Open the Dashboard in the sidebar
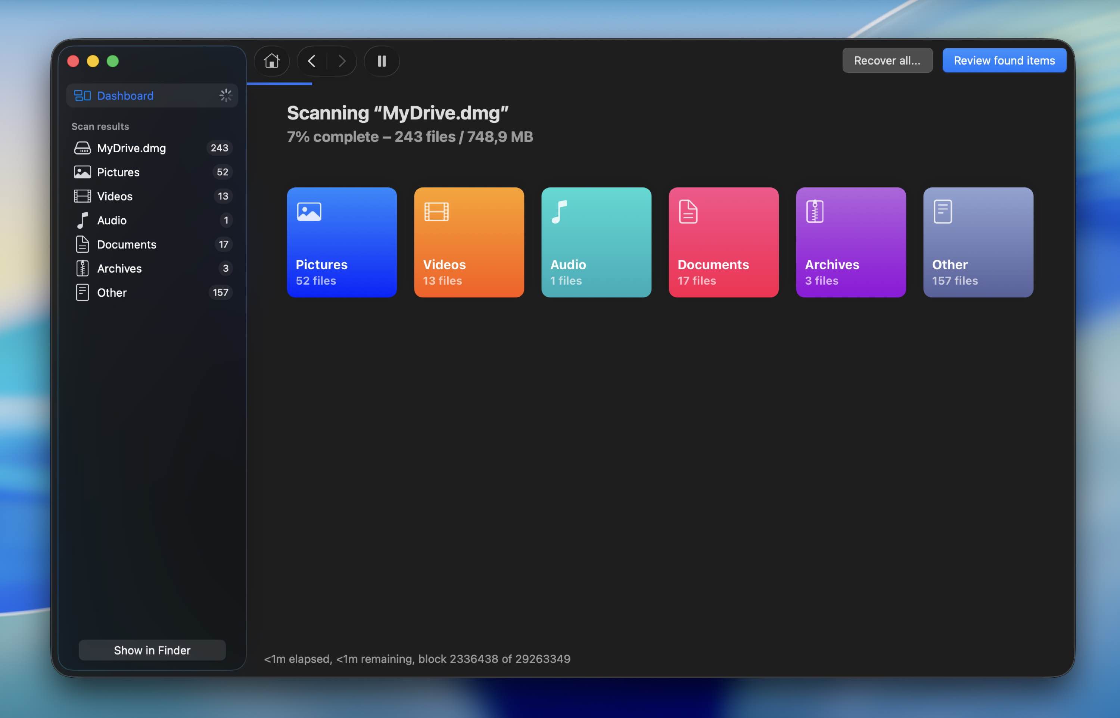The width and height of the screenshot is (1120, 718). tap(125, 96)
